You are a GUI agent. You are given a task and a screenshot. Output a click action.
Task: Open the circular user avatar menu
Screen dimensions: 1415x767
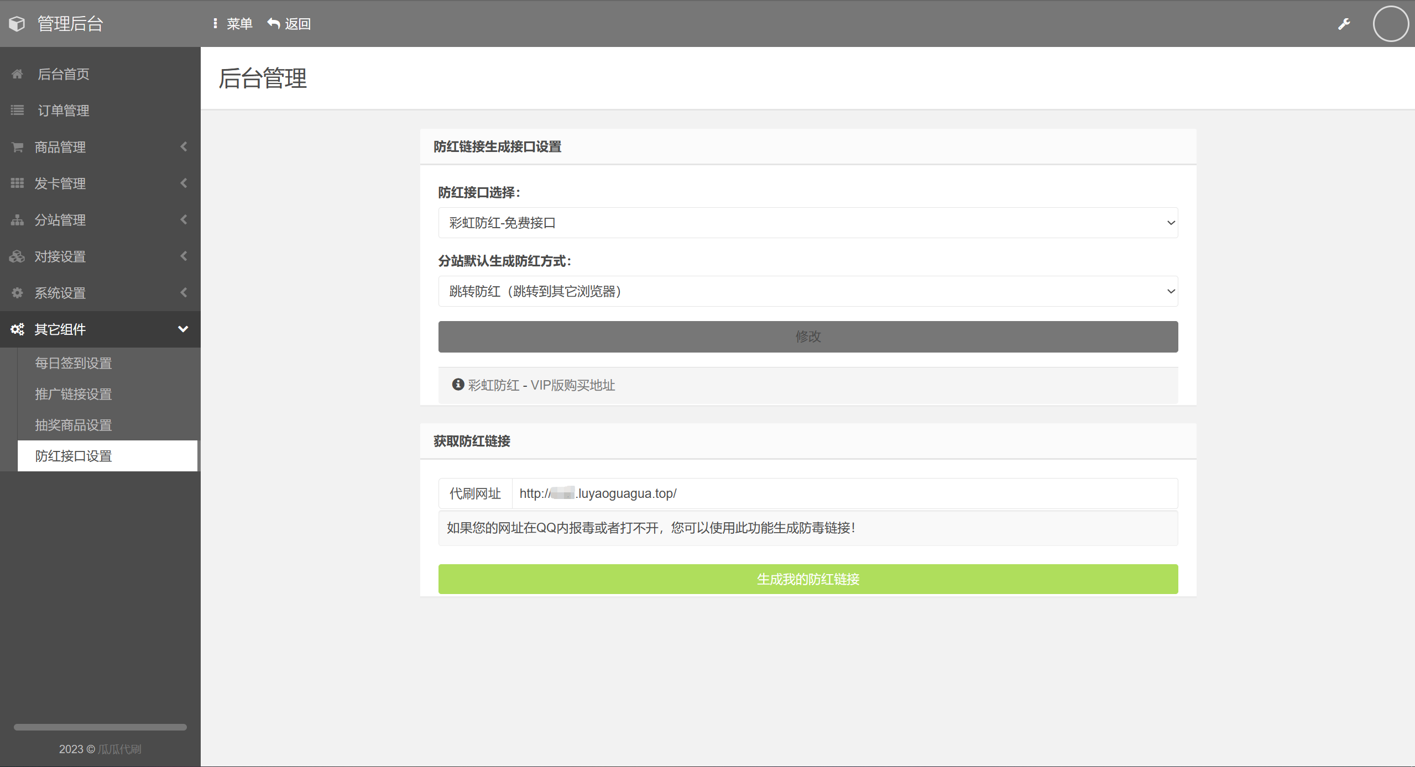(1390, 24)
